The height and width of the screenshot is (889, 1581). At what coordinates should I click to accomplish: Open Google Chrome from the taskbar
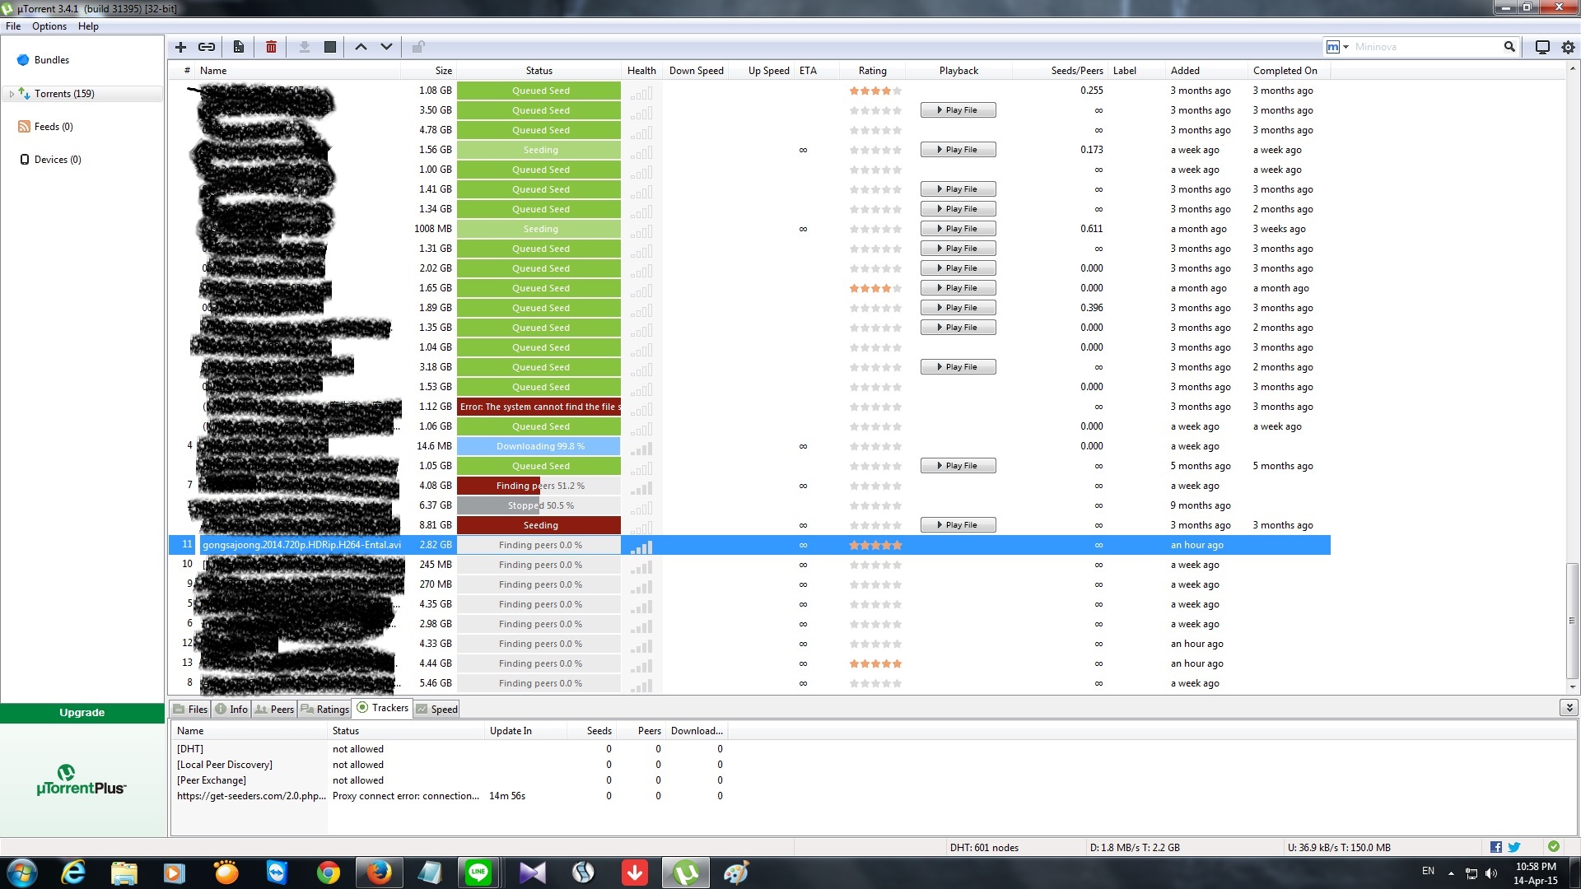[x=329, y=873]
